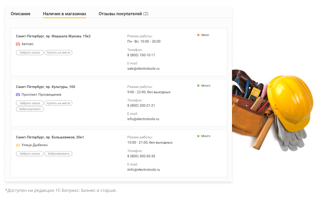This screenshot has height=207, width=320.
Task: Click Забронировать at the пр. Культуры store
Action: click(30, 109)
